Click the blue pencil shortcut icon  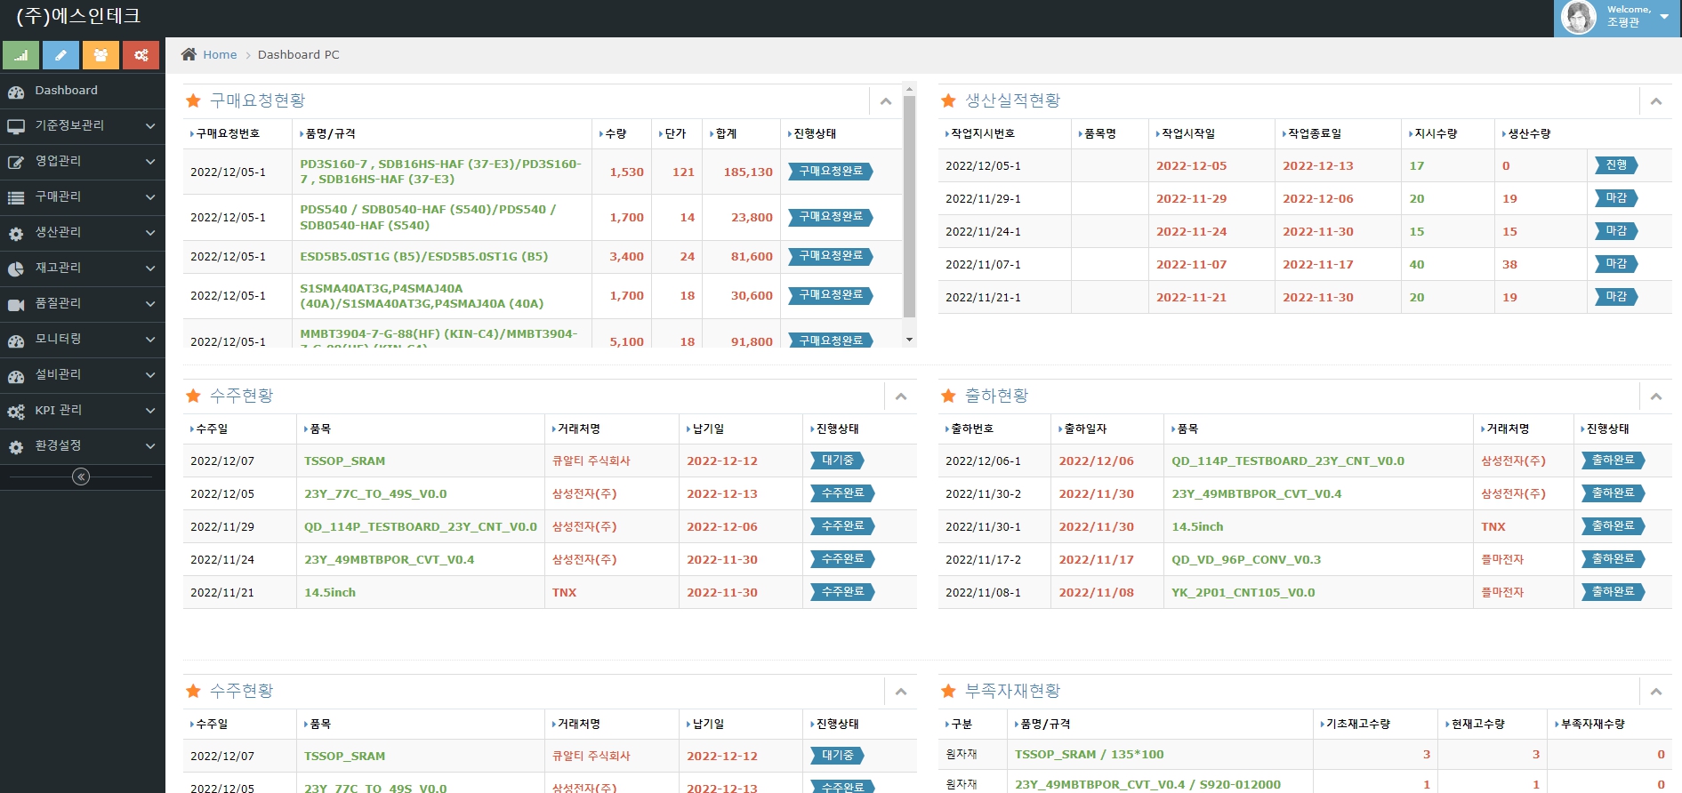tap(60, 55)
